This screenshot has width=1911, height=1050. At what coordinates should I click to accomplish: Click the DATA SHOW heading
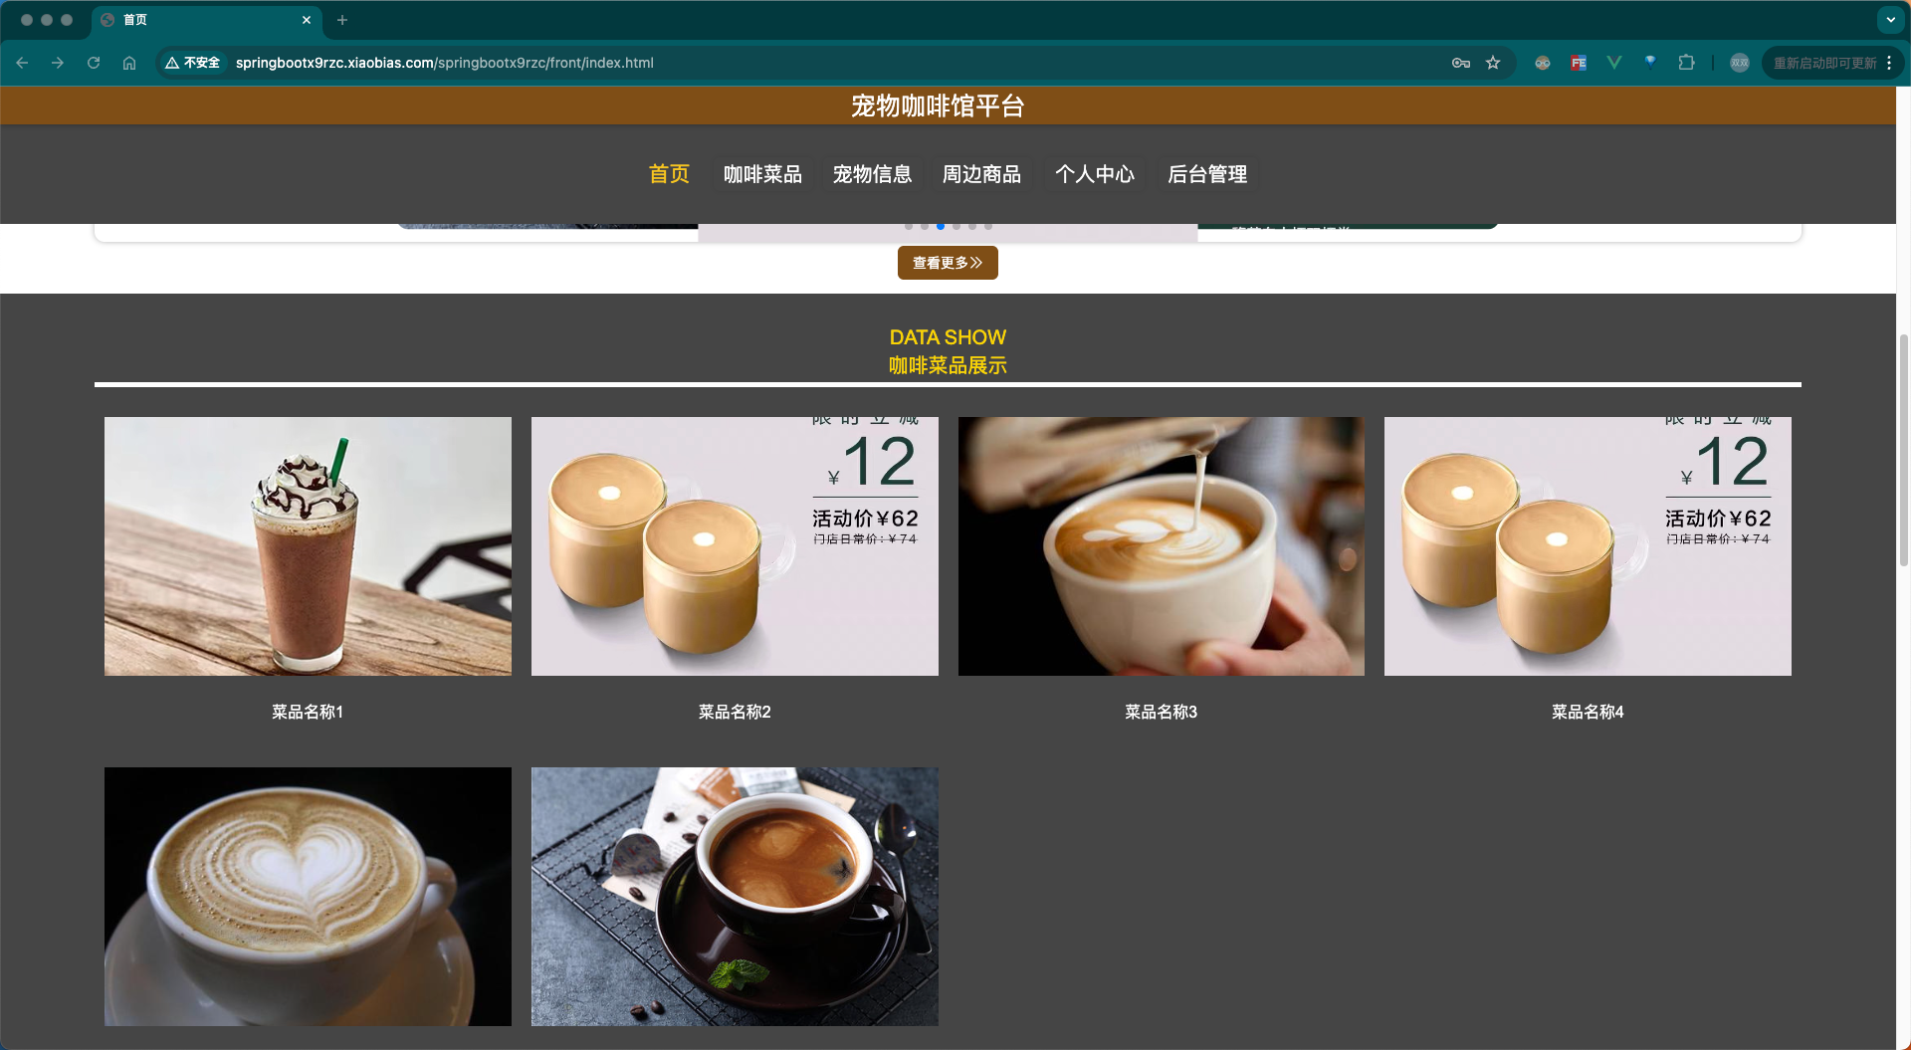948,337
